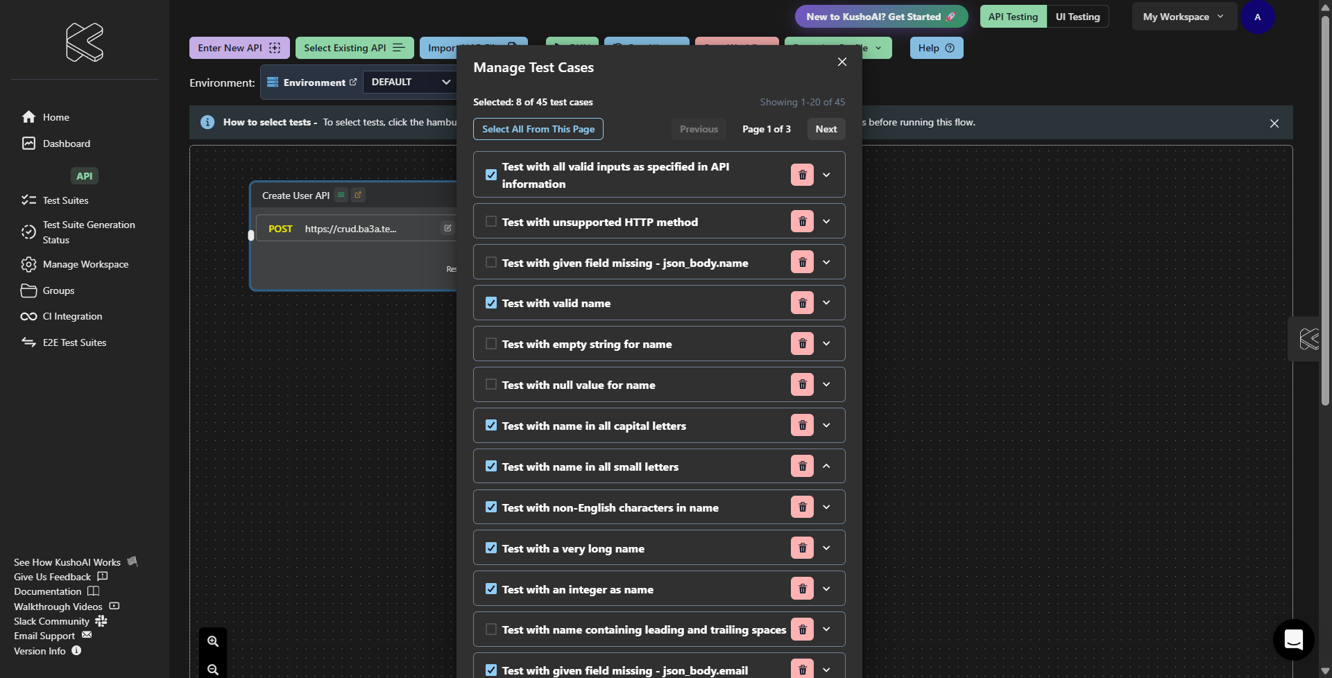Check 'Test with empty string for name'
The width and height of the screenshot is (1332, 678).
pyautogui.click(x=491, y=344)
